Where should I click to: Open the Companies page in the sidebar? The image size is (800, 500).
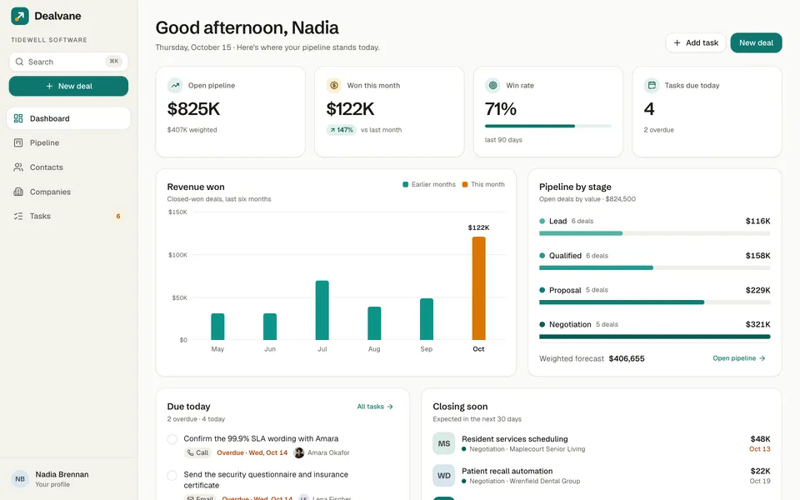click(x=68, y=192)
